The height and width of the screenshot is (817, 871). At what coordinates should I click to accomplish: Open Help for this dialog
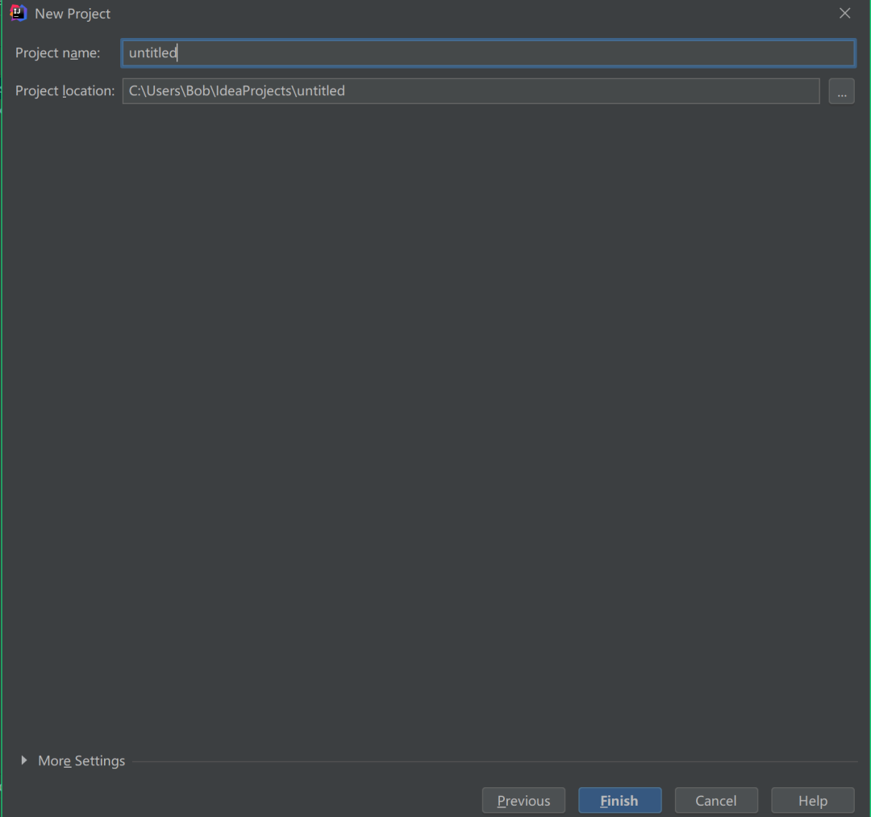pyautogui.click(x=813, y=800)
